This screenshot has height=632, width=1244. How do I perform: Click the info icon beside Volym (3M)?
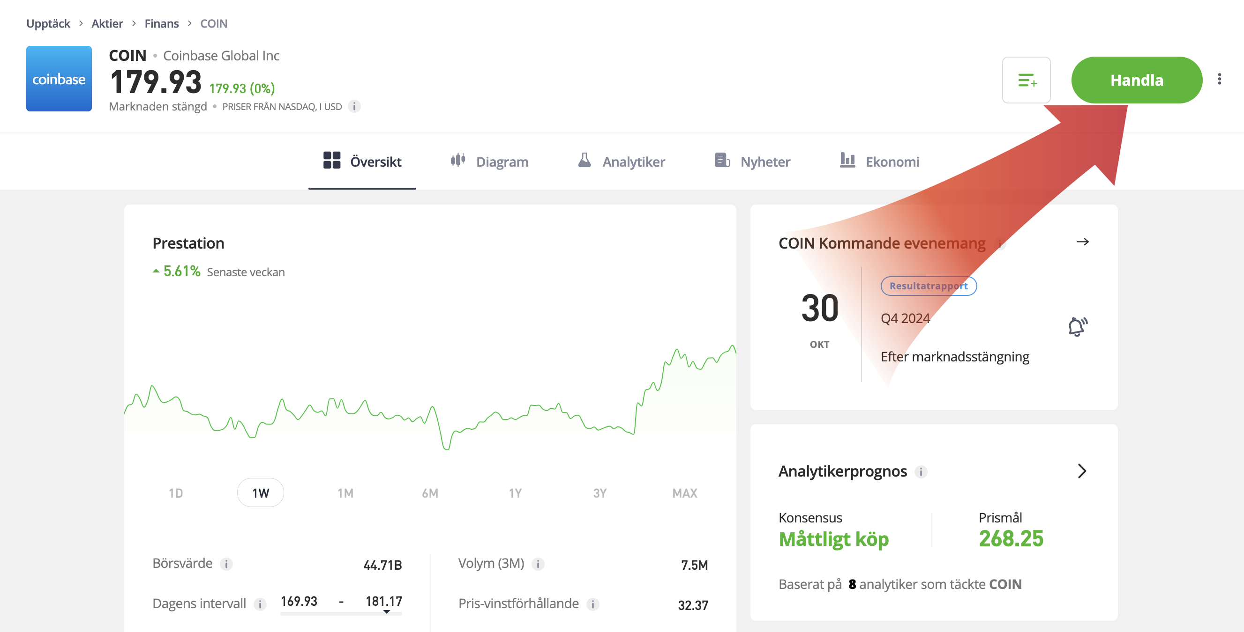(x=538, y=564)
